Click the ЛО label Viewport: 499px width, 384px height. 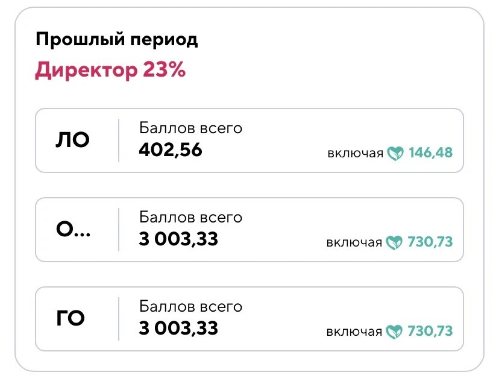pyautogui.click(x=72, y=140)
